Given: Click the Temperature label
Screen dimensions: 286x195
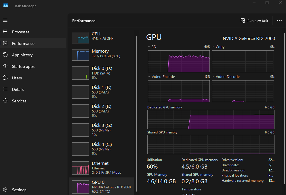Looking at the screenshot, I should [191, 189].
